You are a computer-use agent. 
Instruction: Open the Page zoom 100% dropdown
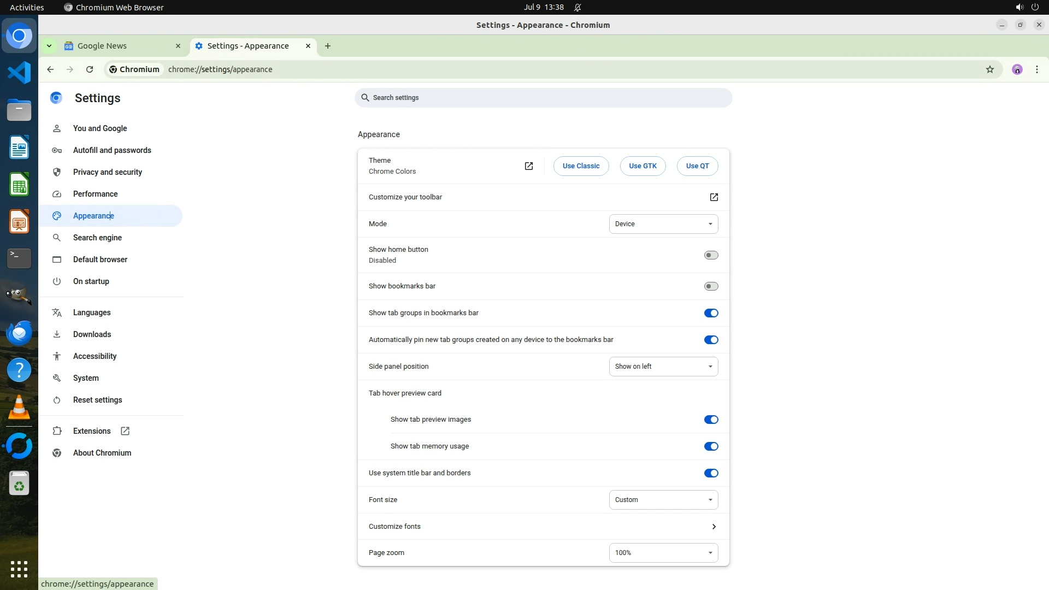tap(663, 553)
